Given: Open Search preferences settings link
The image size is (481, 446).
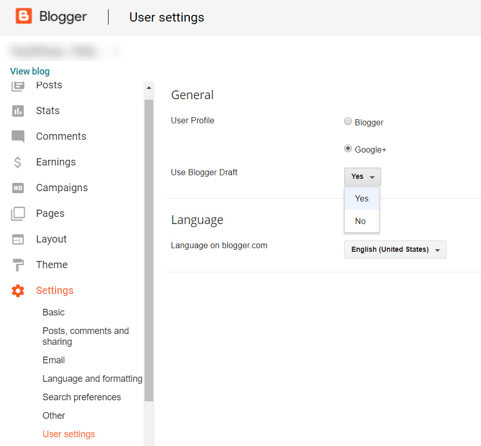Looking at the screenshot, I should (x=82, y=397).
